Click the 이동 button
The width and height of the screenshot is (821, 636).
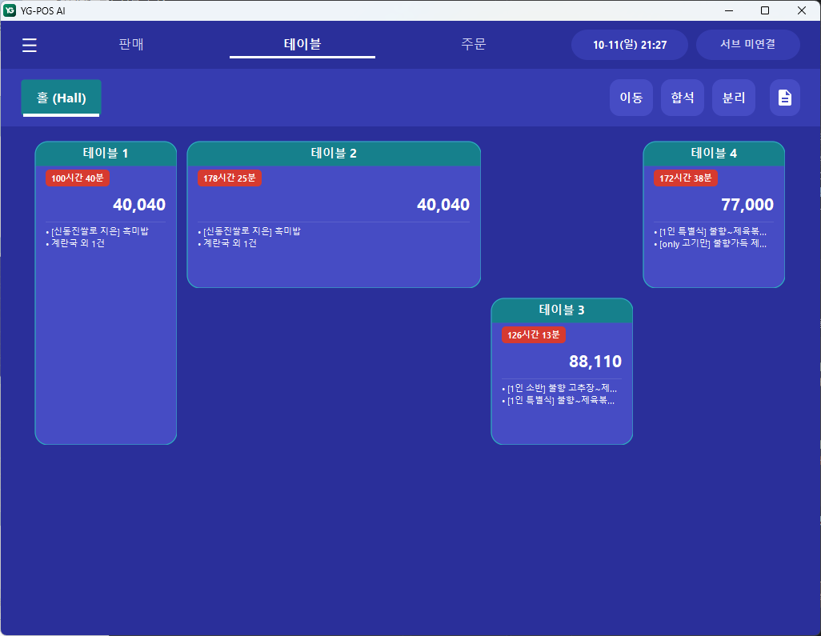pos(631,98)
